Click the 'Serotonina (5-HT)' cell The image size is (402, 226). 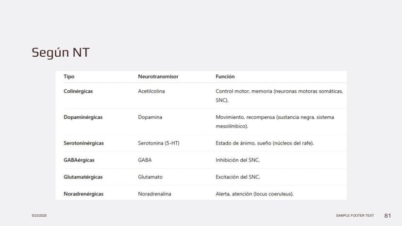[159, 143]
